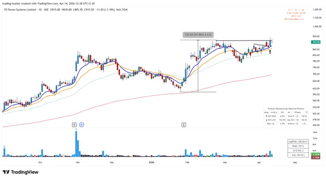Click the 'Nov' time axis label

point(78,162)
